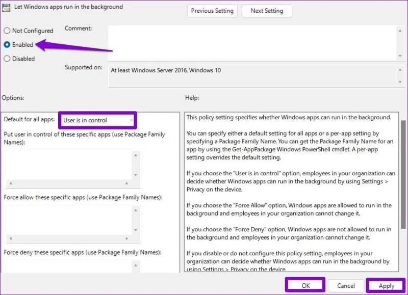Click up arrow in 'Put user in control' list
Screen dimensions: 408x295
136,155
